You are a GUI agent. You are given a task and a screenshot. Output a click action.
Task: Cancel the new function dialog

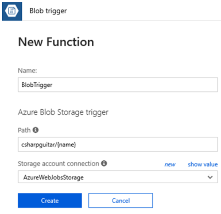[x=121, y=201]
